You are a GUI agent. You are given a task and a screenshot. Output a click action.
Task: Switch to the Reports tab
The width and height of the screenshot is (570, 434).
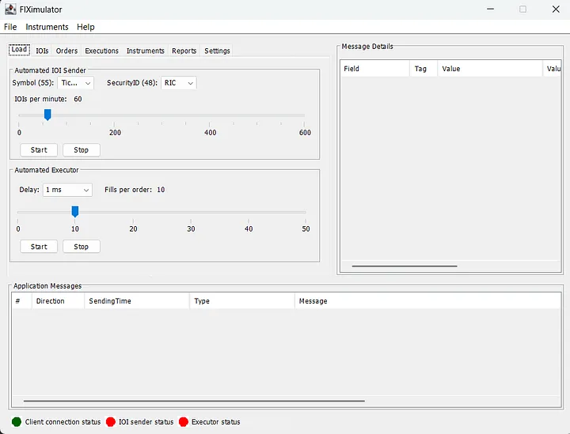coord(184,51)
